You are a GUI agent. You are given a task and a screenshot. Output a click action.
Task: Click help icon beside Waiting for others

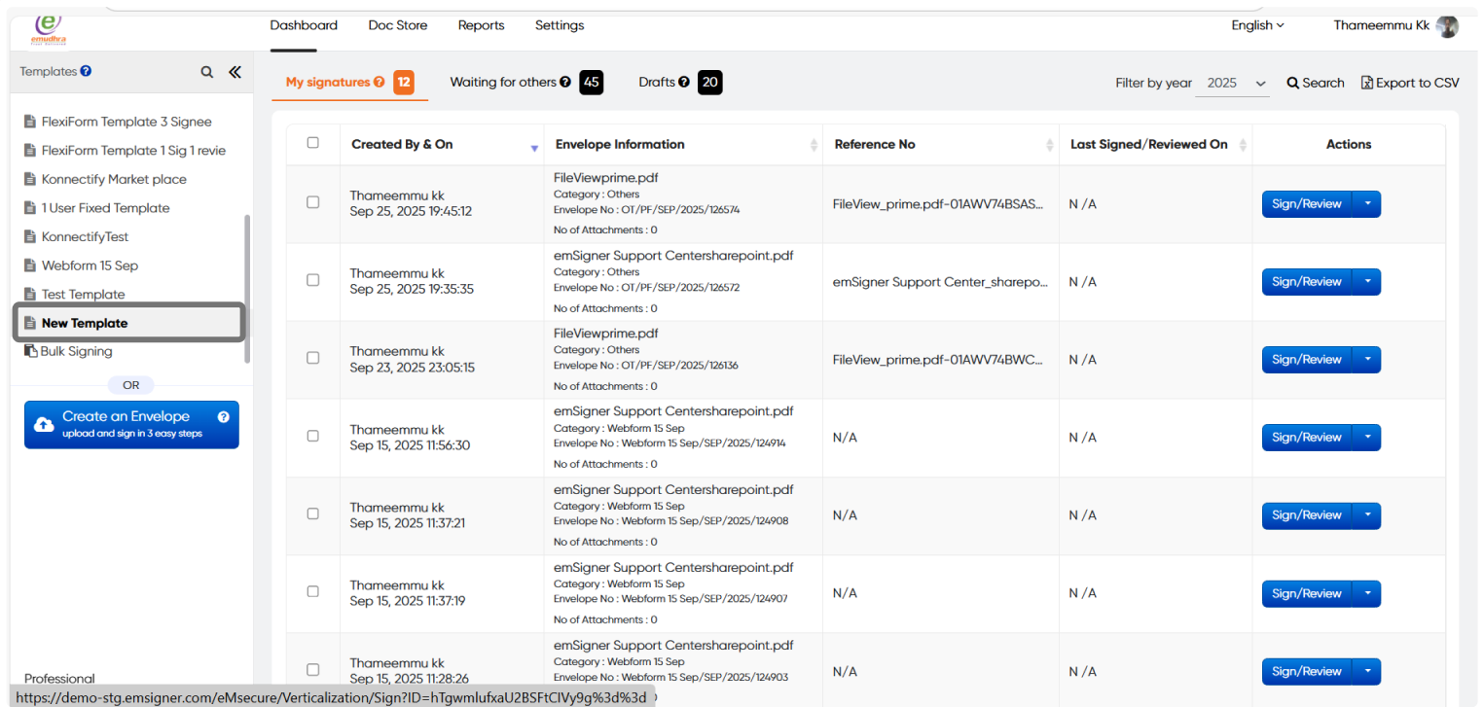(565, 83)
